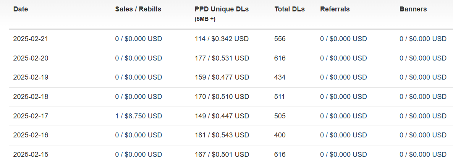
Task: Open banners link for 2025-02-16
Action: click(x=423, y=135)
